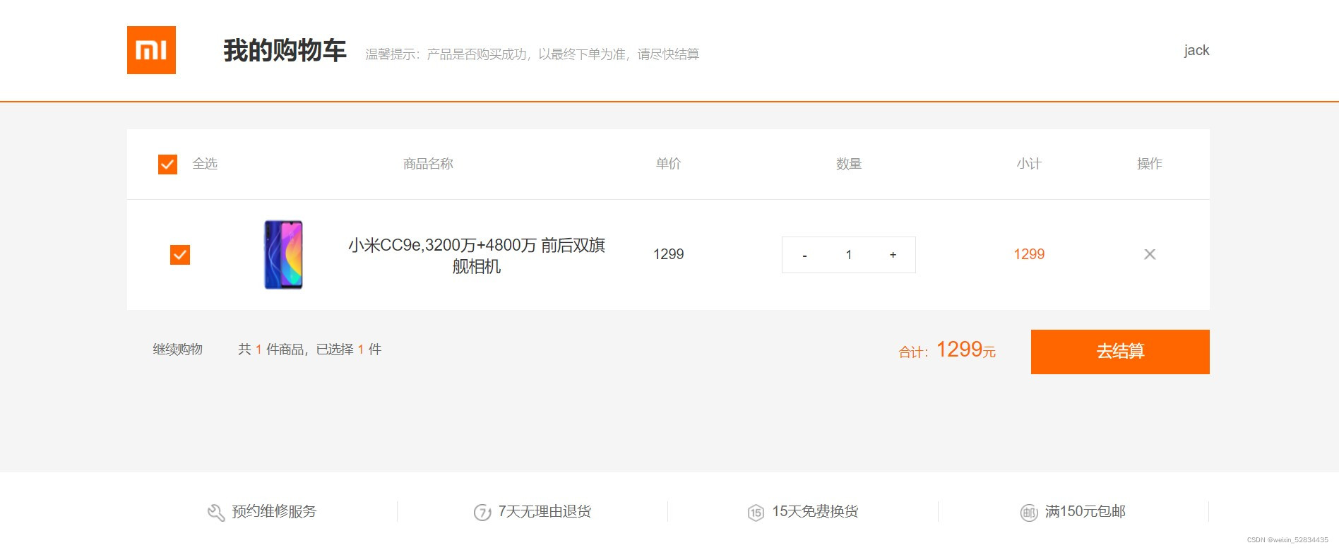The image size is (1339, 550).
Task: Open the 小米CC9e phone thumbnail
Action: pos(283,254)
